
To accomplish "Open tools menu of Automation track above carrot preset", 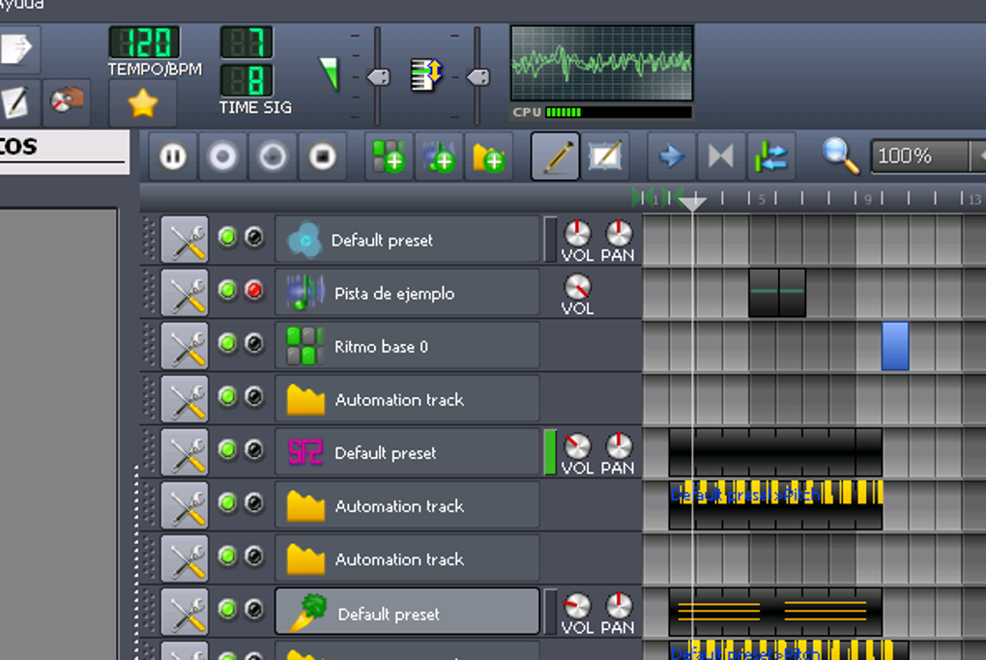I will (x=185, y=559).
